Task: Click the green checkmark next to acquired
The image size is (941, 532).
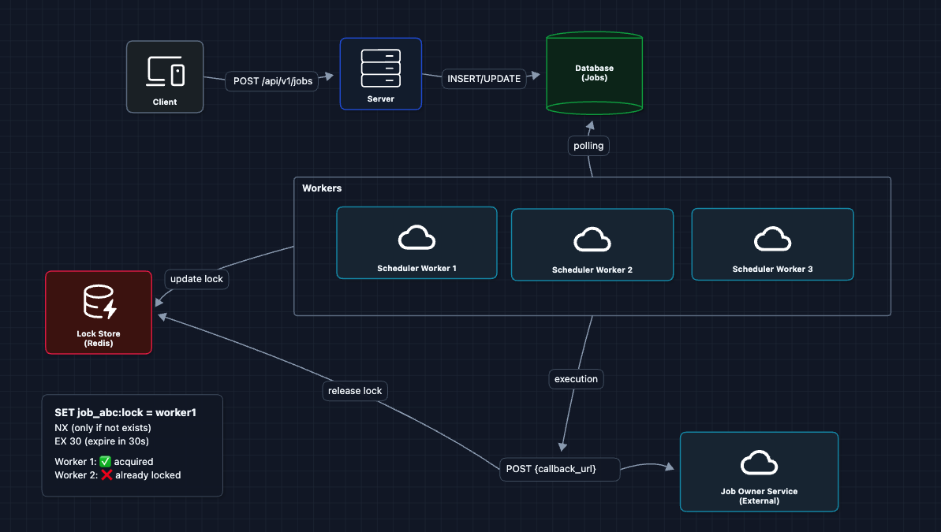Action: pyautogui.click(x=105, y=461)
